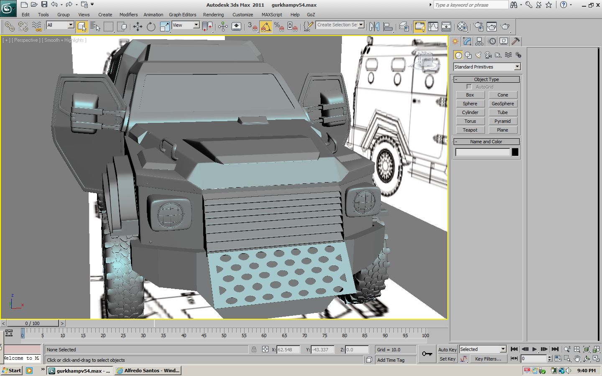602x376 pixels.
Task: Activate the Select and Rotate tool
Action: coord(151,27)
